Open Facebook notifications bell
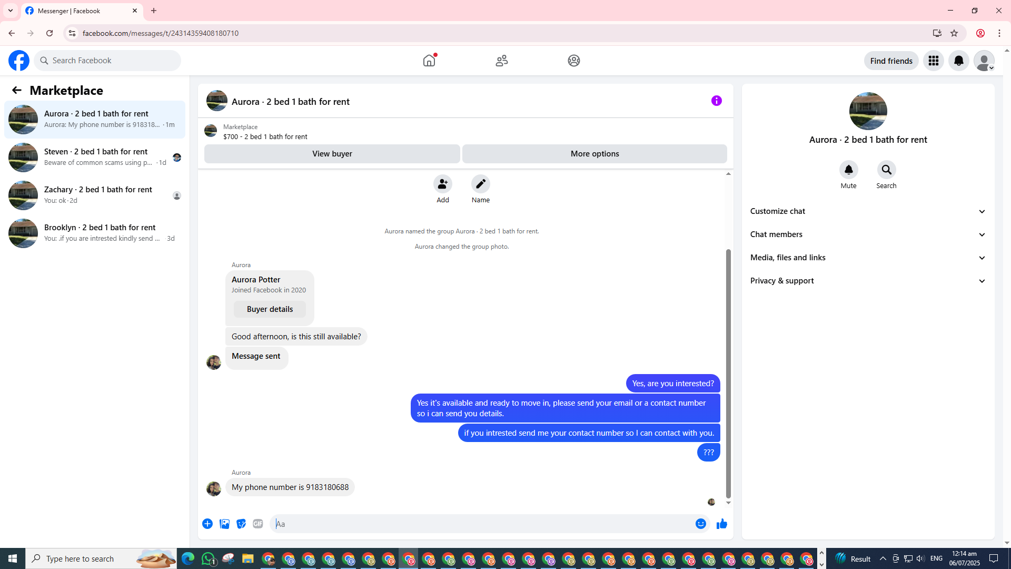The image size is (1011, 569). [958, 61]
